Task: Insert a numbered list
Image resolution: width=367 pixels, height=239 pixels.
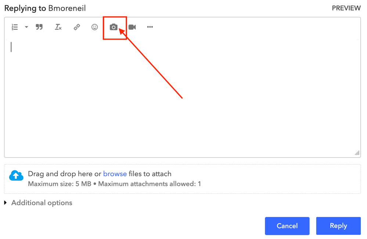Action: [15, 27]
